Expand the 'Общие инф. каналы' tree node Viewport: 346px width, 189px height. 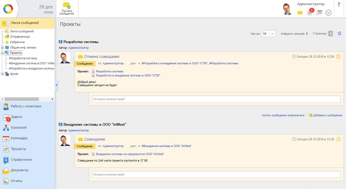coord(2,47)
